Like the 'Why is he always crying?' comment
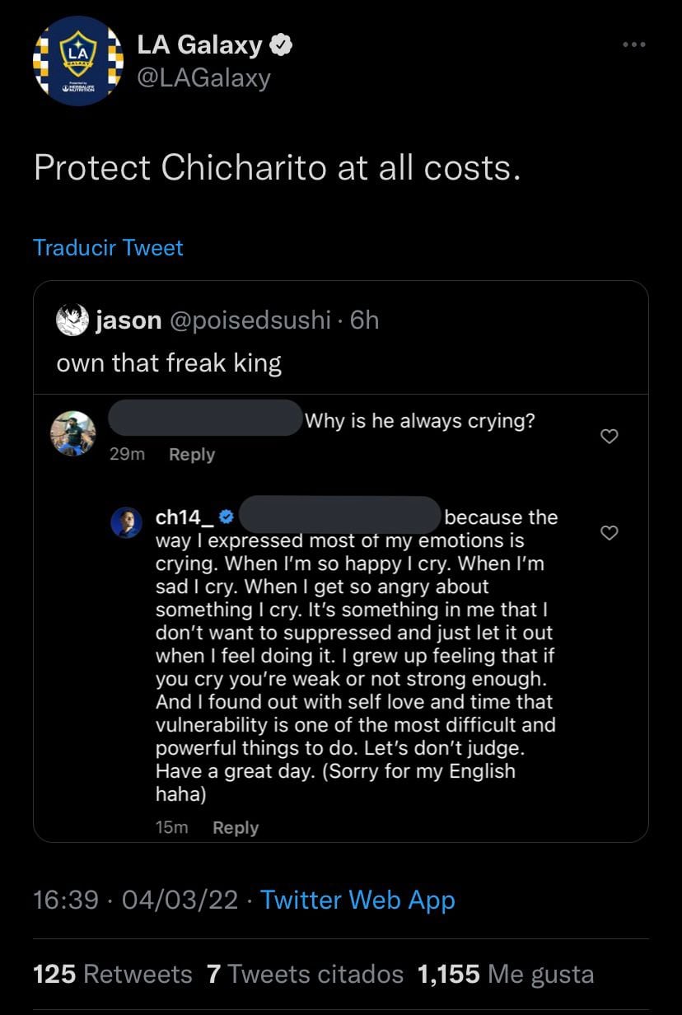 tap(609, 437)
